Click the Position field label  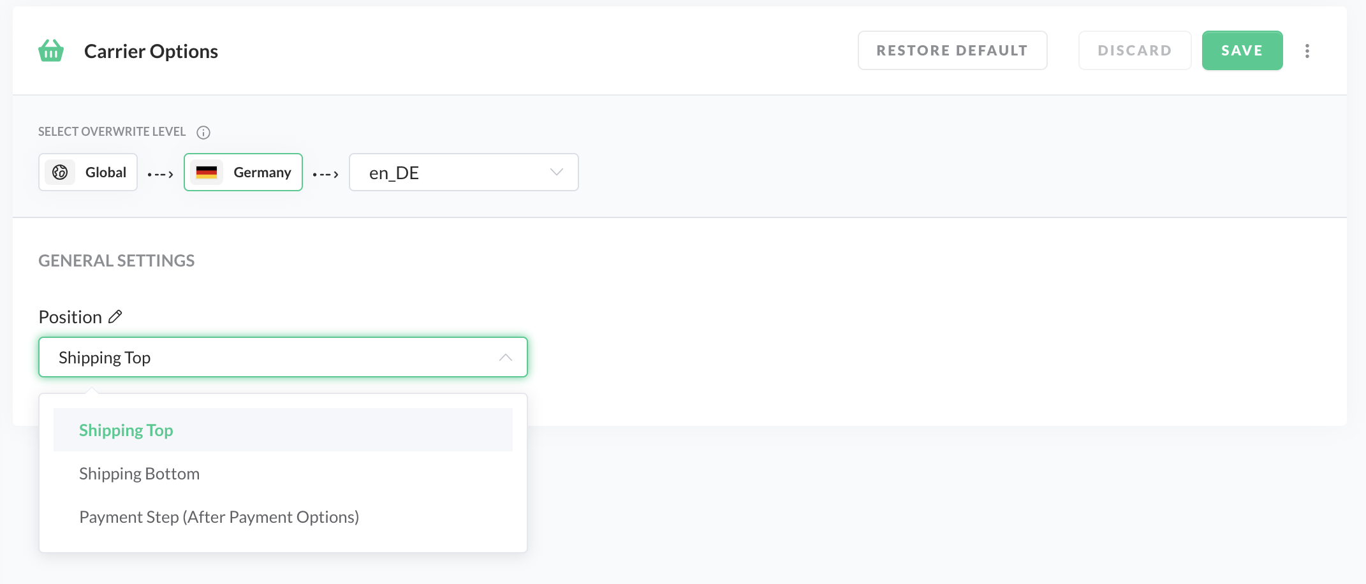[70, 317]
